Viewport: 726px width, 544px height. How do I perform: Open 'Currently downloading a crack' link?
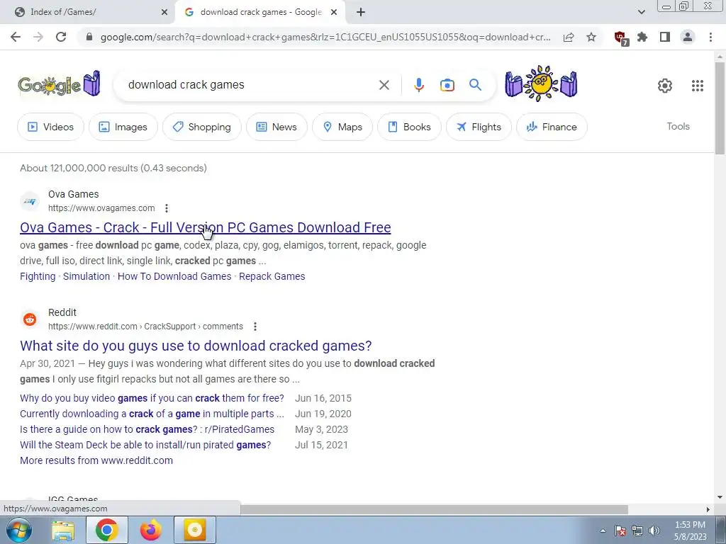click(x=152, y=414)
